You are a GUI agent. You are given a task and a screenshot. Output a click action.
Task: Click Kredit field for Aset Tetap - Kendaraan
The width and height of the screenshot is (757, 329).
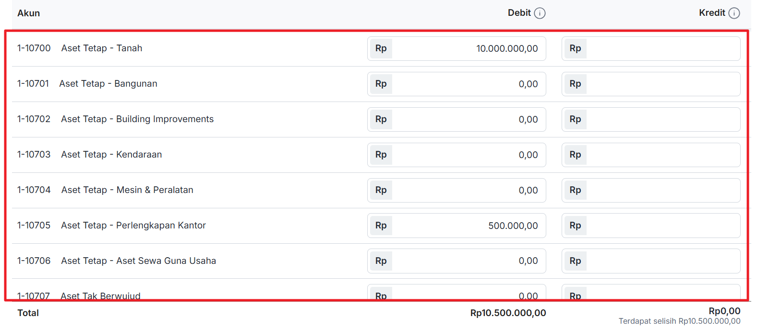662,155
